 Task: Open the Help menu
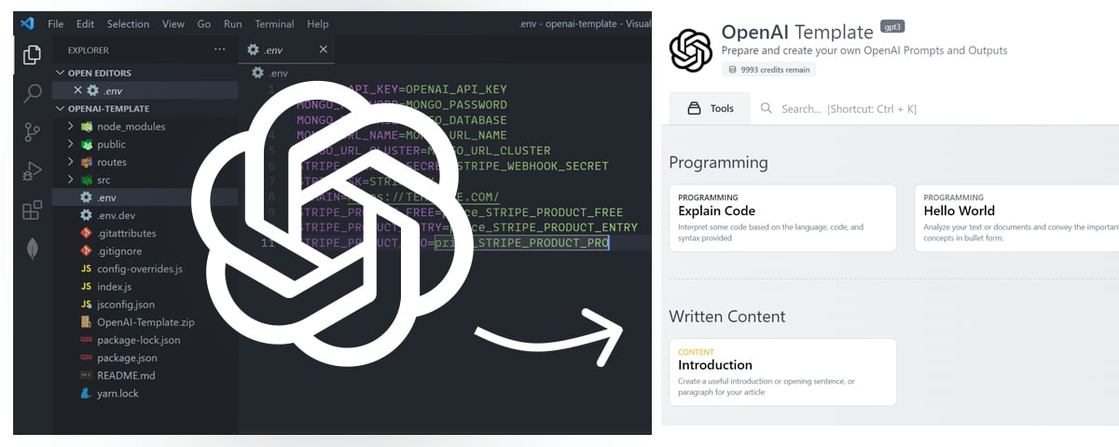click(317, 23)
